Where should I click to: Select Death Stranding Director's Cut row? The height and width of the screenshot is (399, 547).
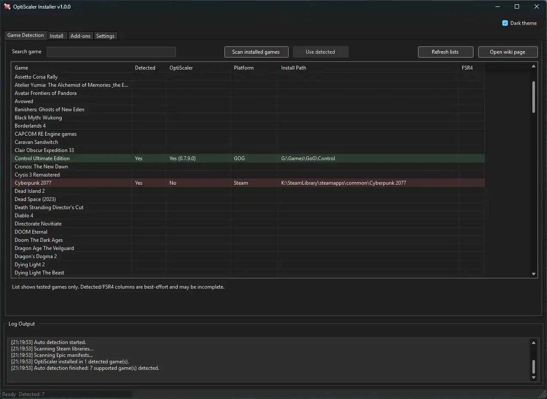coord(248,207)
